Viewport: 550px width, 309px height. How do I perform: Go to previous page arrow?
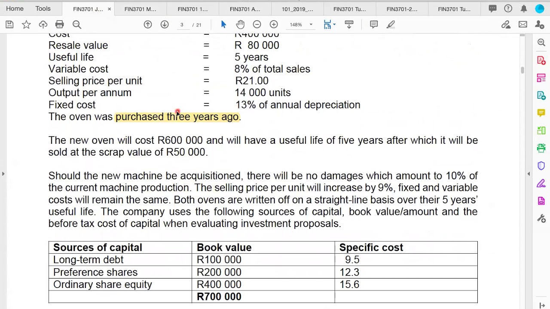148,24
